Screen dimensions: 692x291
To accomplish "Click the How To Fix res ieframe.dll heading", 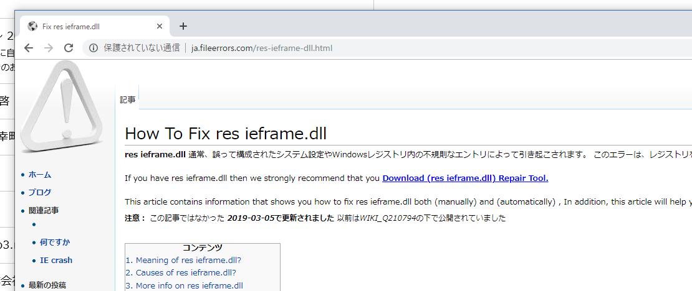I will (x=226, y=134).
